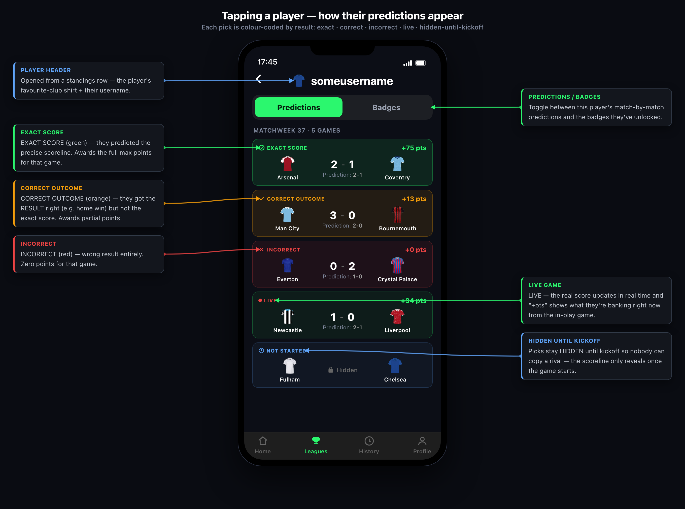685x509 pixels.
Task: Click the blue favourite-club shirt in header
Action: pyautogui.click(x=299, y=81)
